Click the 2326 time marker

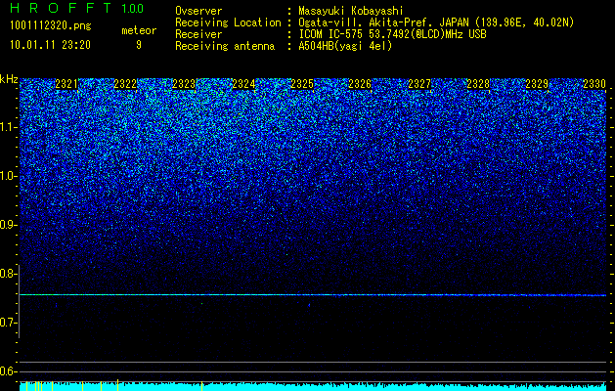[x=360, y=84]
